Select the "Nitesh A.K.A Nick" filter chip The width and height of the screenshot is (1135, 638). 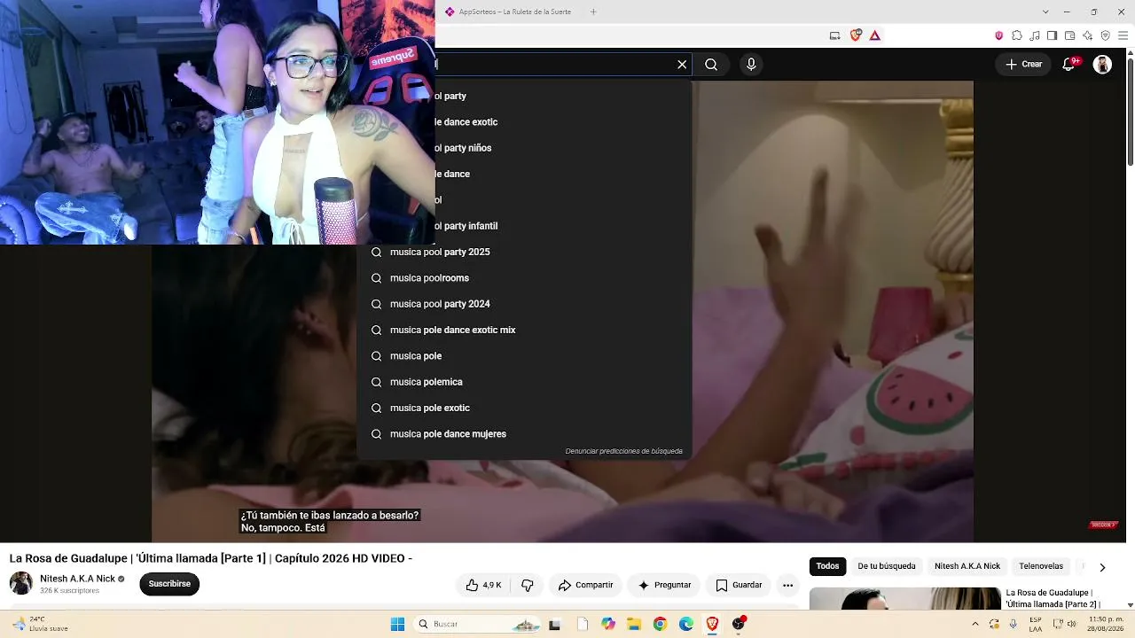(967, 566)
